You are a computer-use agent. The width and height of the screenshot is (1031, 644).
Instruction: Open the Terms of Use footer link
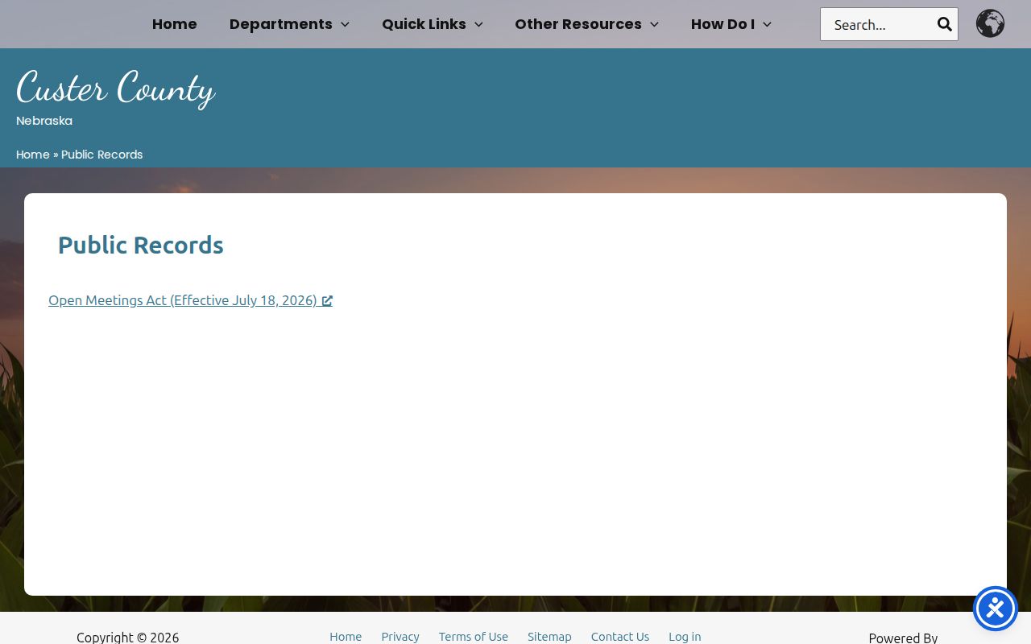[x=474, y=637]
